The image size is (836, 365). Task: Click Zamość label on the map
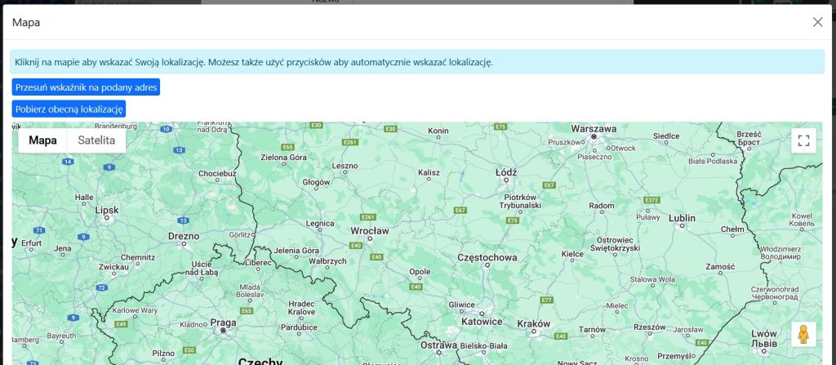coord(720,266)
